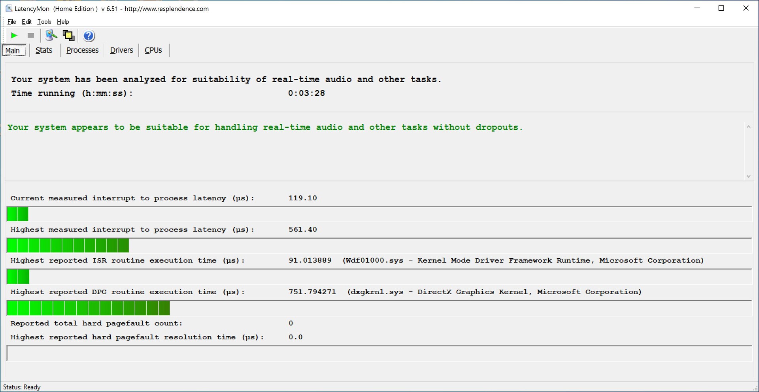Screen dimensions: 759x392
Task: Open the Processes tab
Action: click(82, 50)
